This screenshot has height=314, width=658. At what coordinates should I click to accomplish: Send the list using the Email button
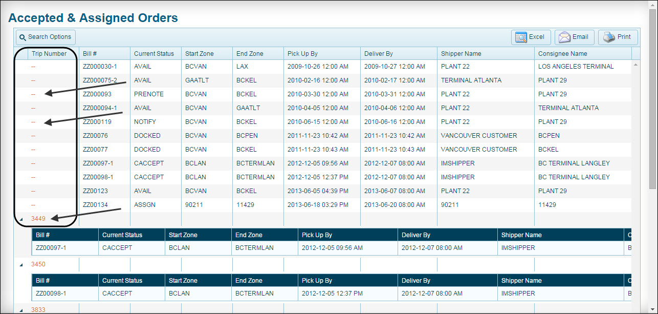[575, 37]
